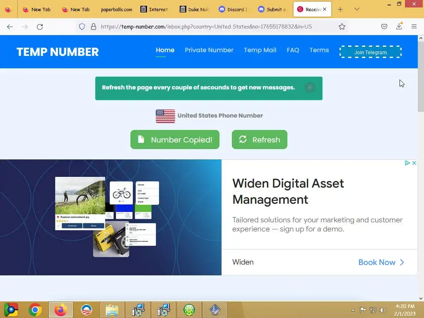Open the second installer taskbar icon
This screenshot has width=424, height=318.
[164, 310]
